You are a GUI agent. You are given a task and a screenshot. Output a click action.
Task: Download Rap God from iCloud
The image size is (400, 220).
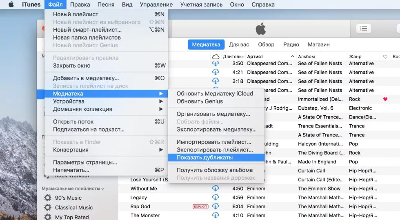[x=216, y=206]
